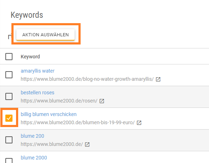Open the billig blumen verschicken keyword

pos(49,114)
